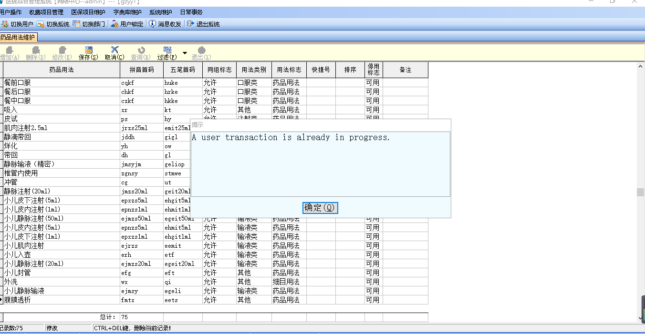Click the 备注 column header
This screenshot has height=334, width=645.
click(406, 70)
